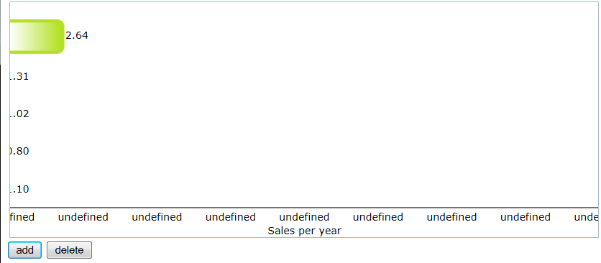This screenshot has width=601, height=263.
Task: Click the .31 value label
Action: [x=19, y=77]
